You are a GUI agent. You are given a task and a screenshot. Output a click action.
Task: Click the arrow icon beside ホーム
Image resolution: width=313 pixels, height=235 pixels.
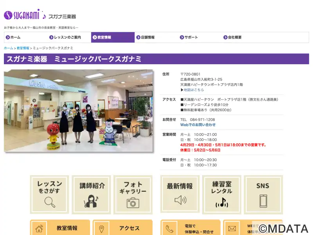(x=7, y=37)
